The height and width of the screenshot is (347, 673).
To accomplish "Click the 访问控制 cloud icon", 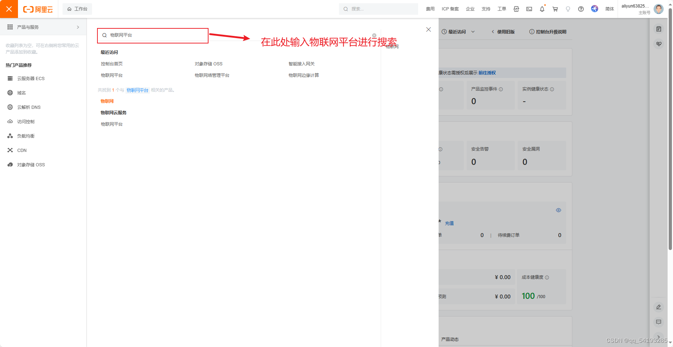I will pyautogui.click(x=10, y=121).
